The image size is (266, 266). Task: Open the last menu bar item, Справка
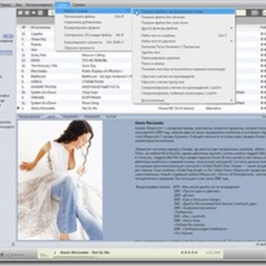coord(78,5)
